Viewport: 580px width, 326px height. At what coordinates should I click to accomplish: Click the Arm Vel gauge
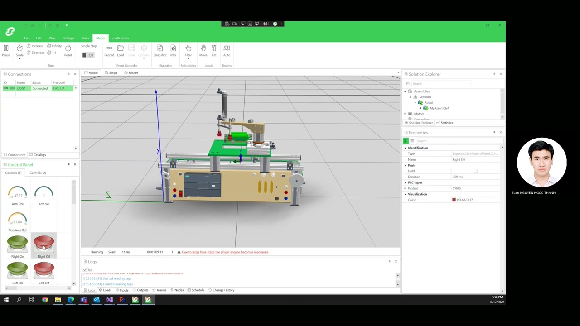pos(44,194)
